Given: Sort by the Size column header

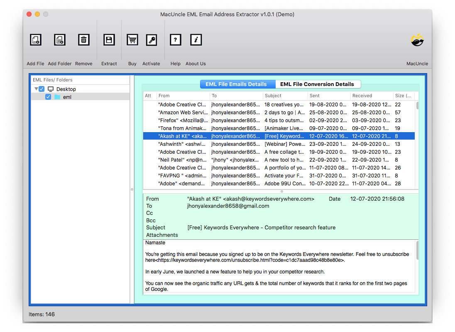Looking at the screenshot, I should click(x=404, y=96).
